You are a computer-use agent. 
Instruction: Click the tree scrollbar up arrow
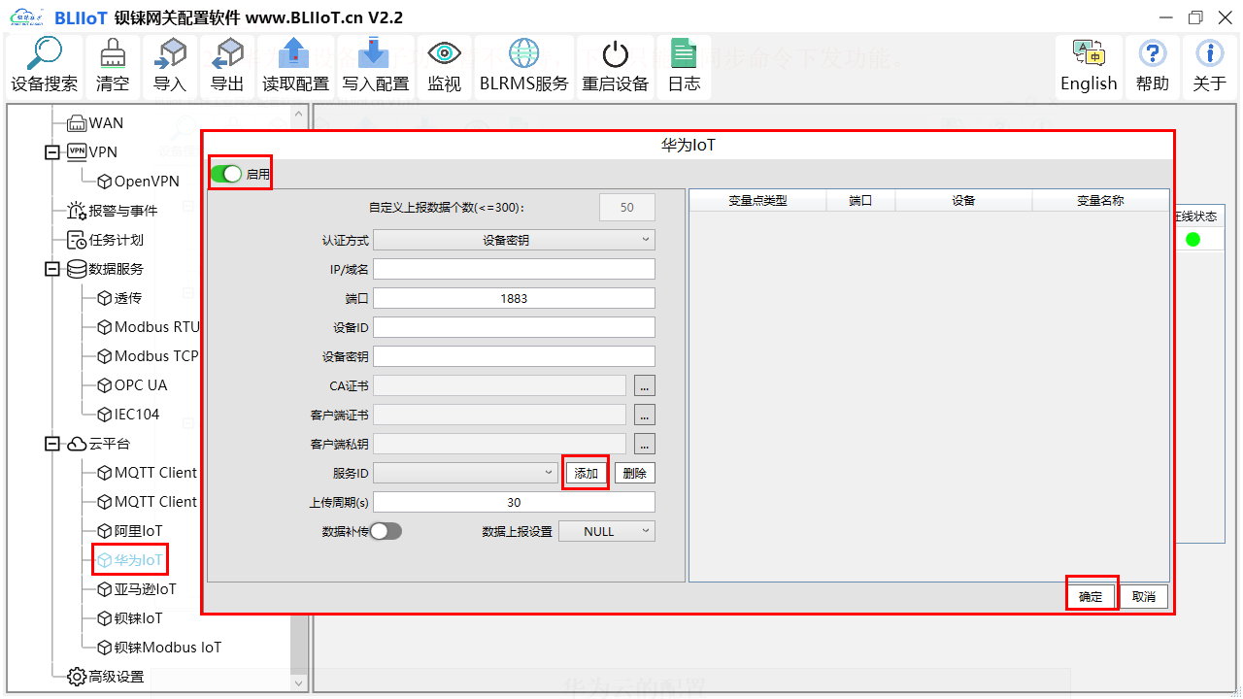(300, 113)
